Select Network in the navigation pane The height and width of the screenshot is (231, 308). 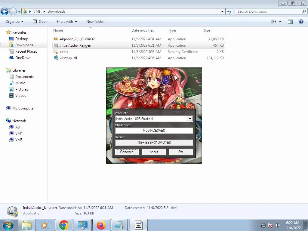[19, 121]
